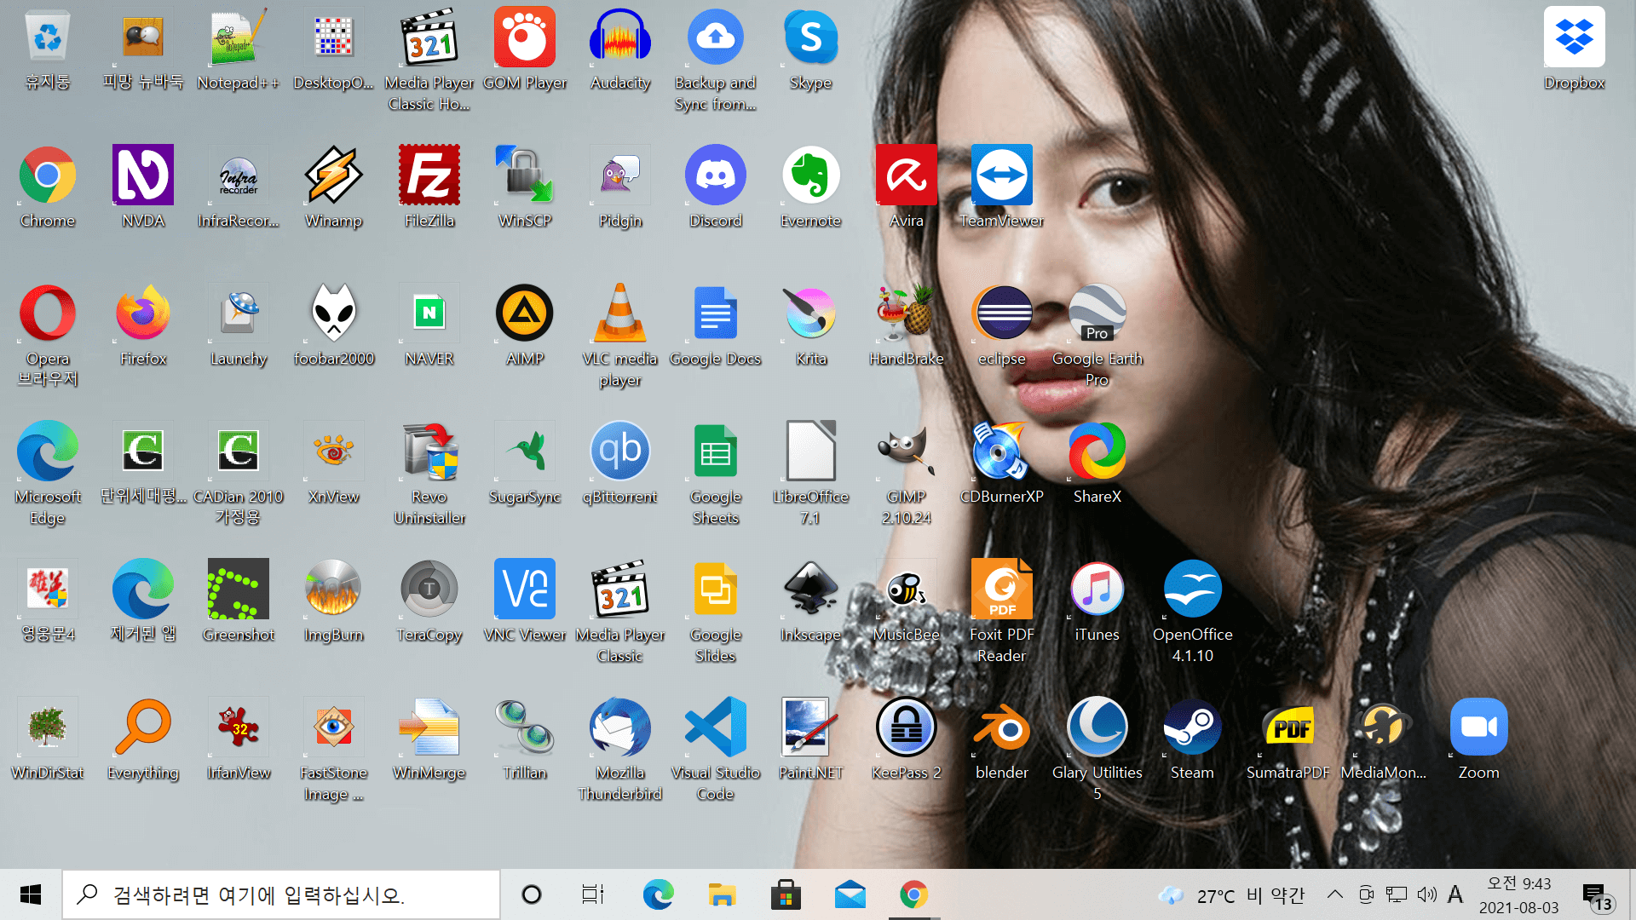Click the Avira antivirus icon
1636x920 pixels.
(907, 187)
